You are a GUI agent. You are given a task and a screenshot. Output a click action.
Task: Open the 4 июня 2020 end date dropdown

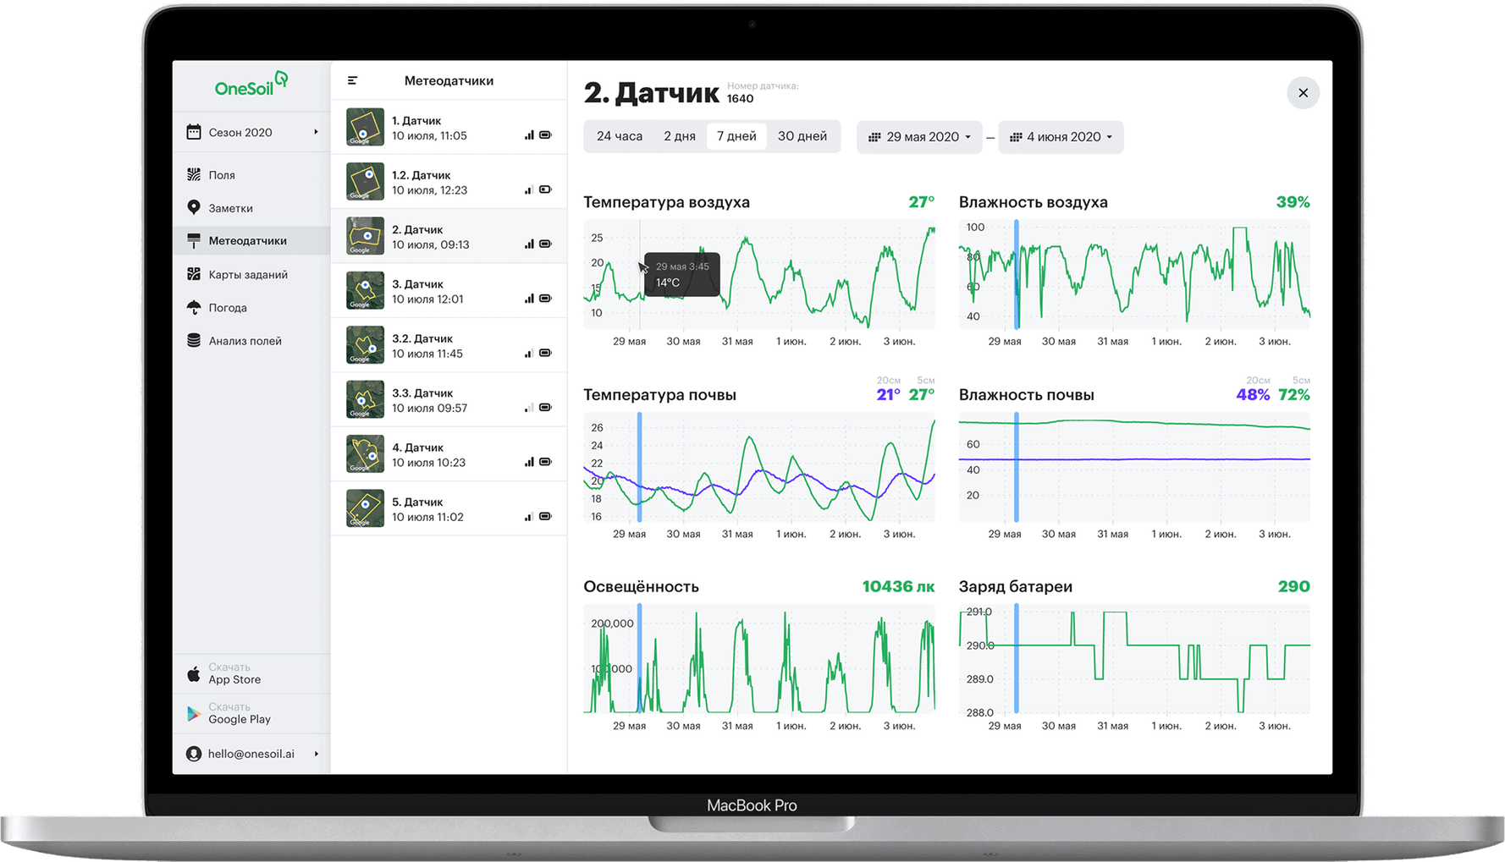1061,137
